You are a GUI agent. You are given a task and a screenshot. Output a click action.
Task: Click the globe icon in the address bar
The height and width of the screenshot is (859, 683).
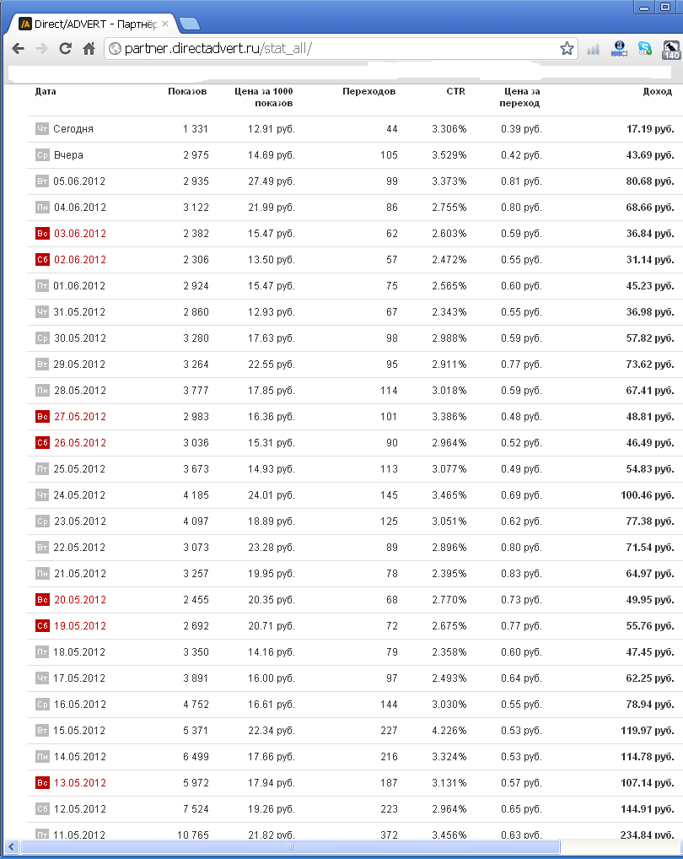click(115, 49)
